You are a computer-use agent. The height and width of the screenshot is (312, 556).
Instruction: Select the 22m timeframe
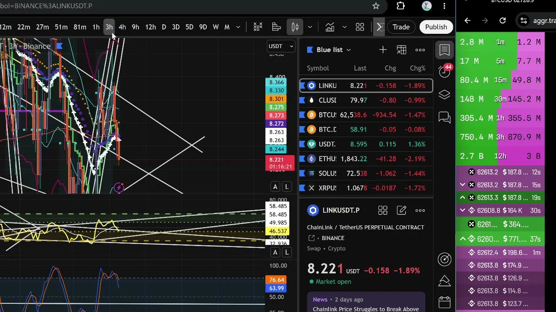pos(23,27)
